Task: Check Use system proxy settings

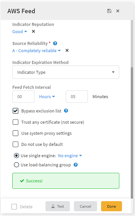Action: pos(16,133)
